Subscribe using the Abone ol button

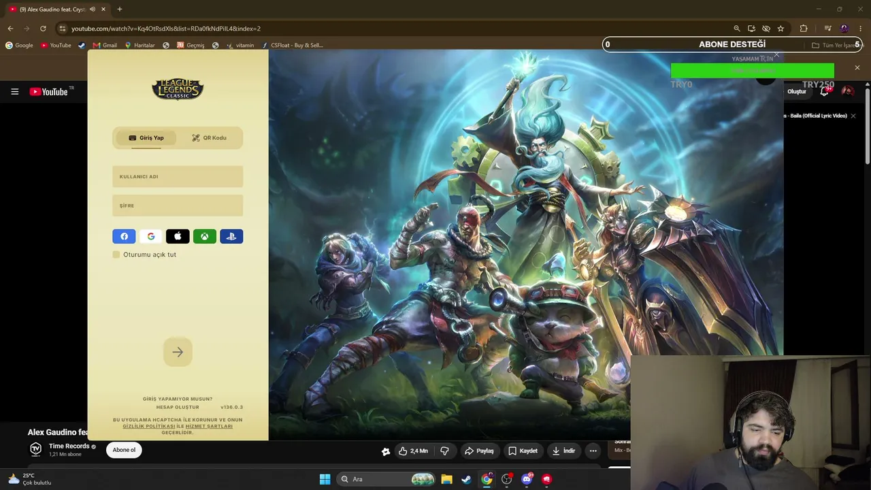[x=124, y=450]
